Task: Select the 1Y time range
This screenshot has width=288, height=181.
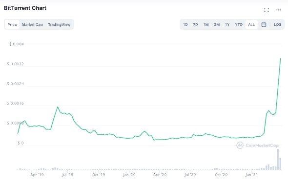Action: point(227,24)
